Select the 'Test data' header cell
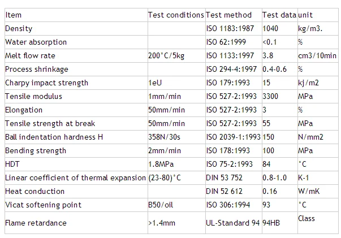 click(x=279, y=15)
